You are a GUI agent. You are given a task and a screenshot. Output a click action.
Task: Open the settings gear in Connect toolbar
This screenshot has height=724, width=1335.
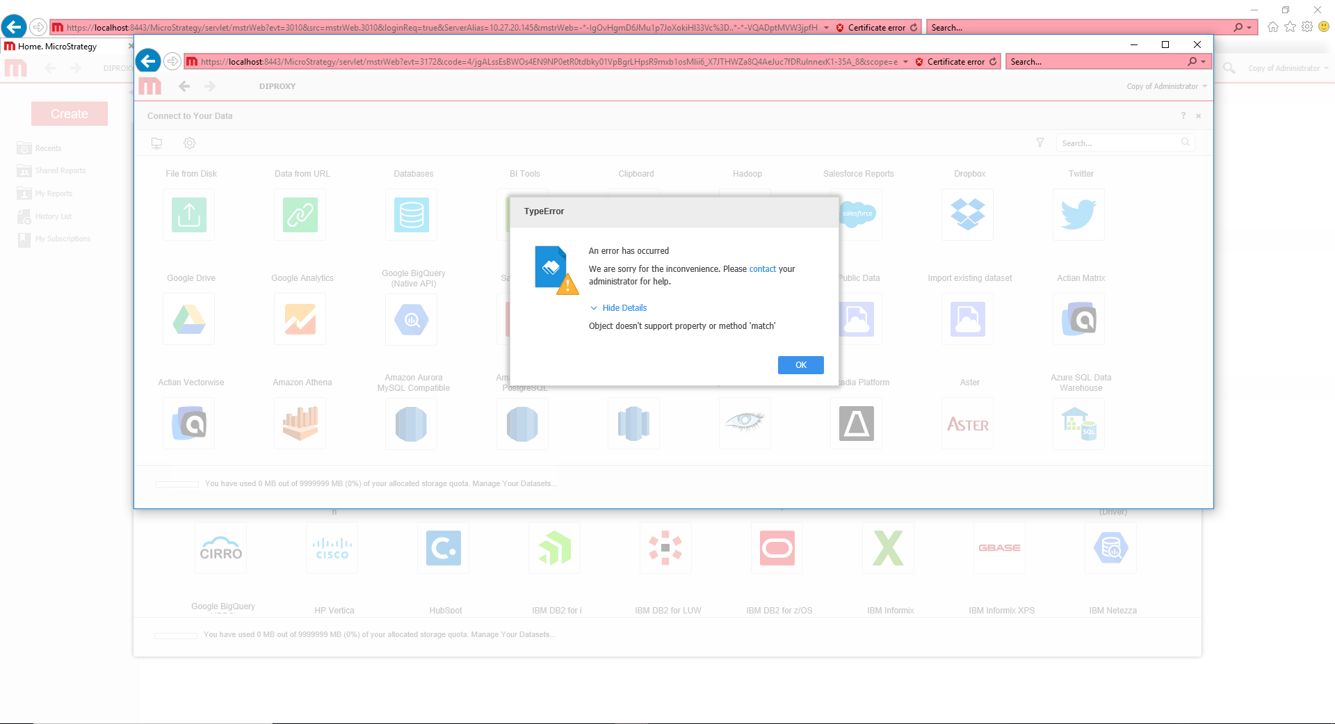(189, 143)
